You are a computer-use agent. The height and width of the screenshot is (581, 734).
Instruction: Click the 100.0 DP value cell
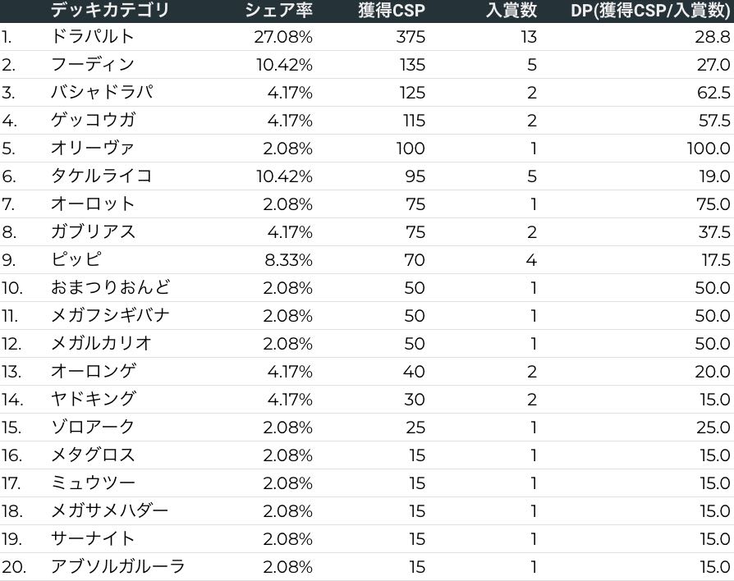pyautogui.click(x=708, y=149)
